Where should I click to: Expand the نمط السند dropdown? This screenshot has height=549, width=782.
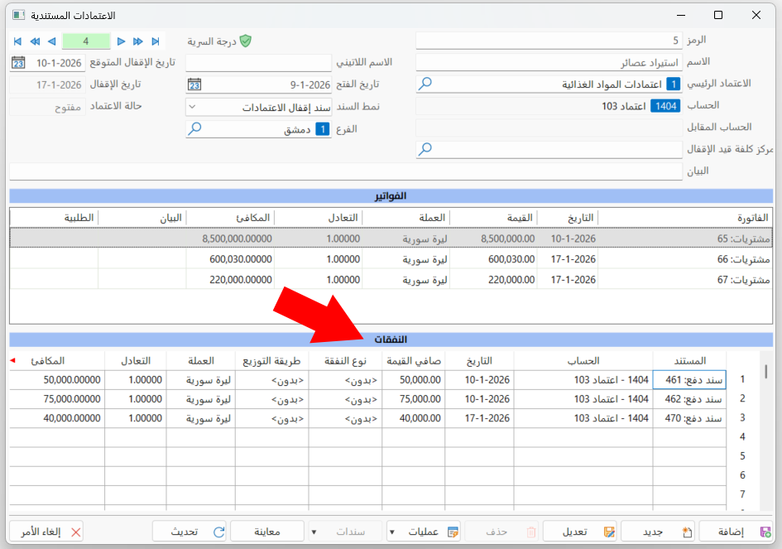193,107
